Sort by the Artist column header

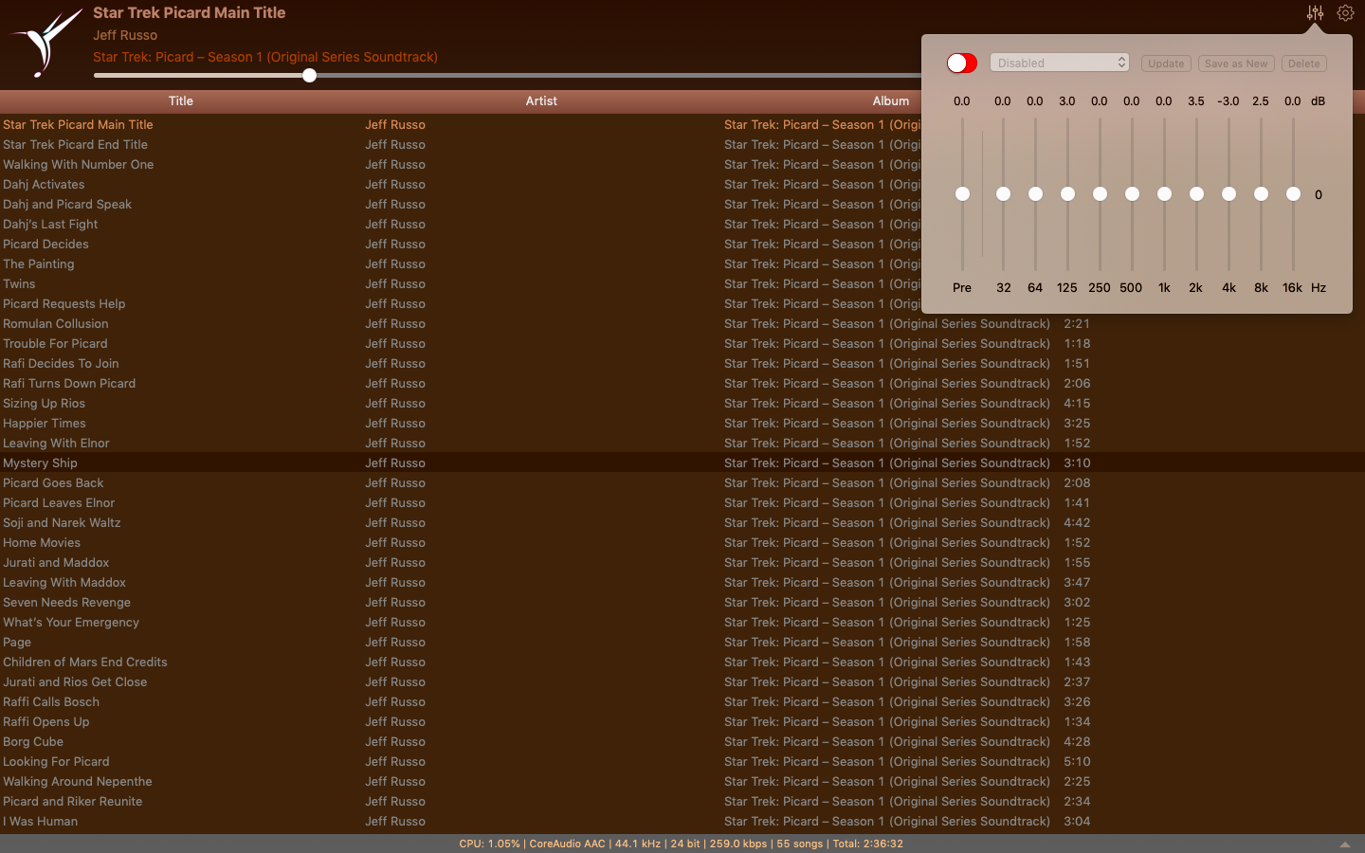(541, 100)
